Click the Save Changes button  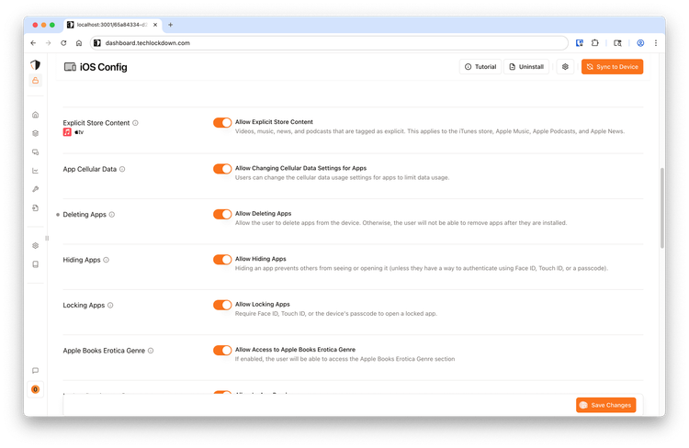pos(605,405)
